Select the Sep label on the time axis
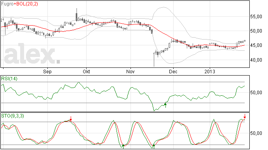This screenshot has width=268, height=150. pos(47,71)
